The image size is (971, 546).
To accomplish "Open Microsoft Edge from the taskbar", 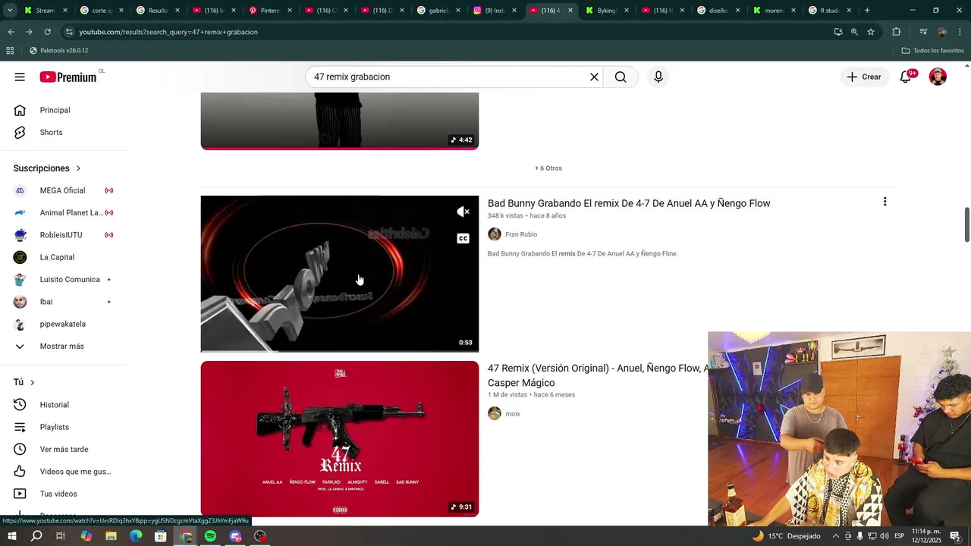I will coord(136,536).
